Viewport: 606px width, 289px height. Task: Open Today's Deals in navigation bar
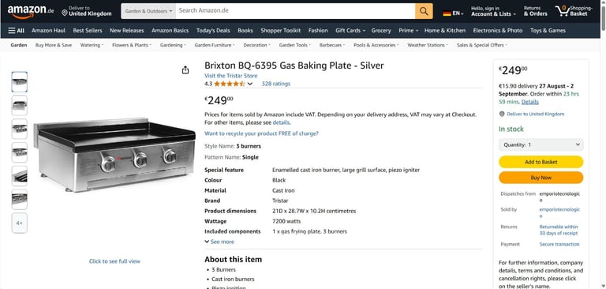coord(213,31)
